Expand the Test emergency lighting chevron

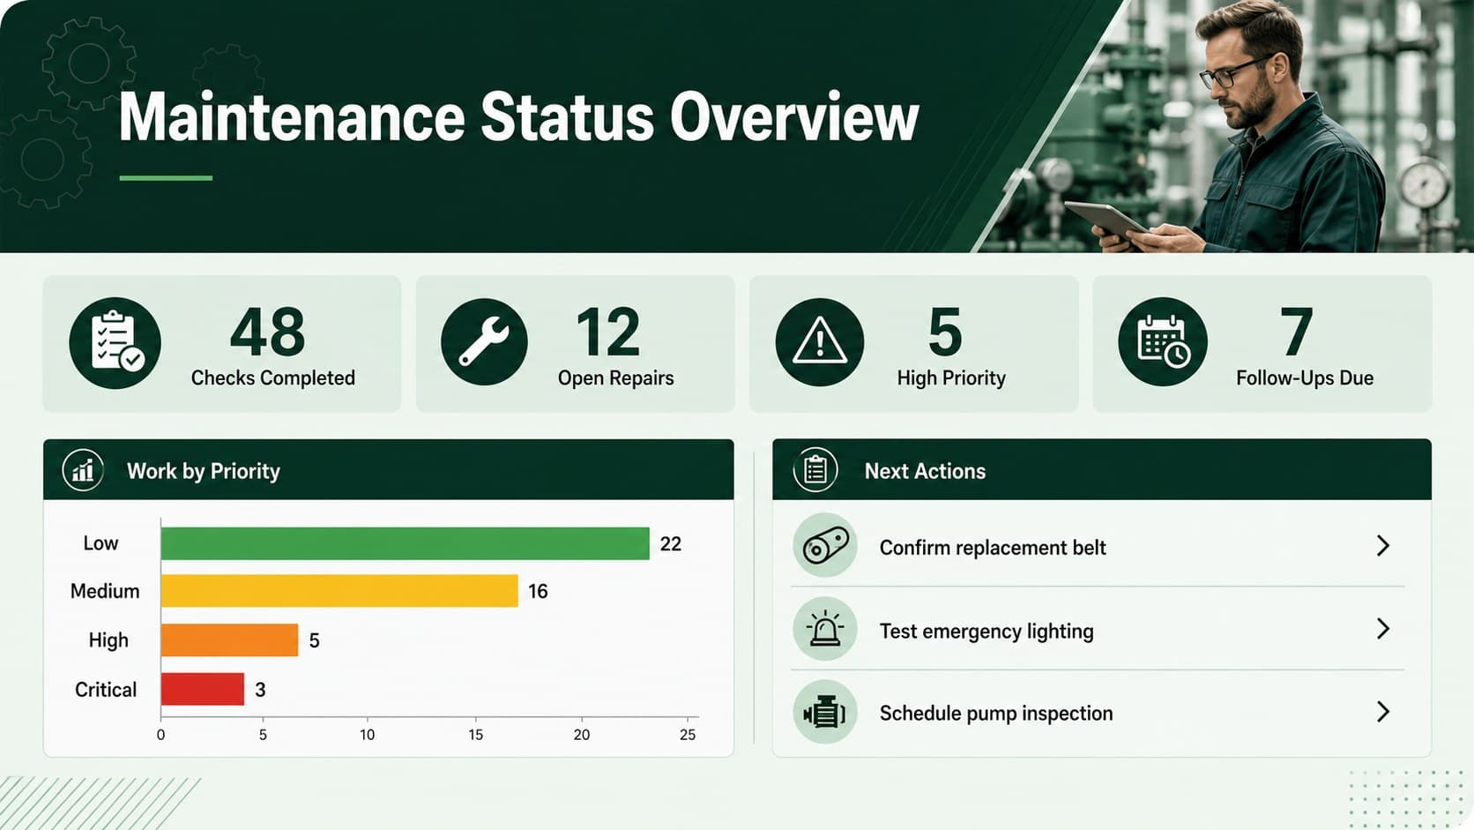pos(1383,629)
